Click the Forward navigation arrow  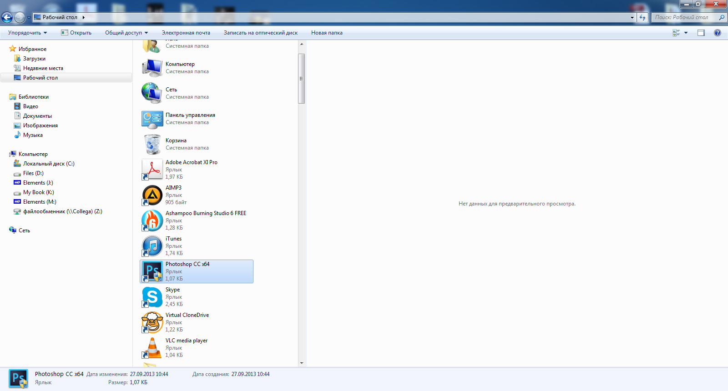[20, 17]
